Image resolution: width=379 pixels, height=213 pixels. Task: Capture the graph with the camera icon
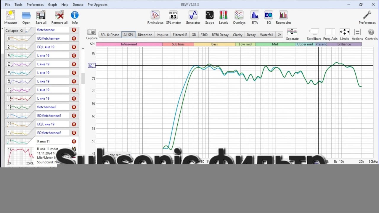pyautogui.click(x=91, y=34)
